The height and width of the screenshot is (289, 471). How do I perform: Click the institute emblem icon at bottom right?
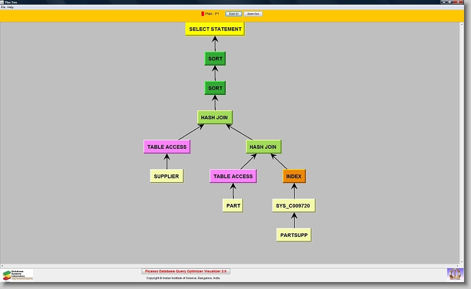(x=455, y=273)
